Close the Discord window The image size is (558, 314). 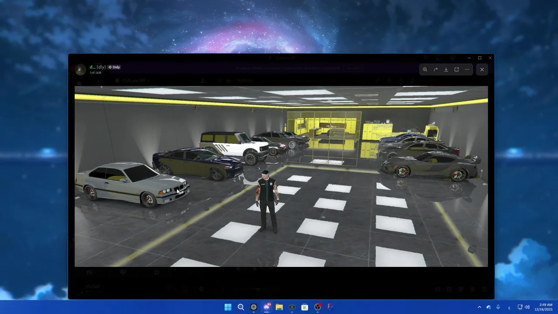490,58
